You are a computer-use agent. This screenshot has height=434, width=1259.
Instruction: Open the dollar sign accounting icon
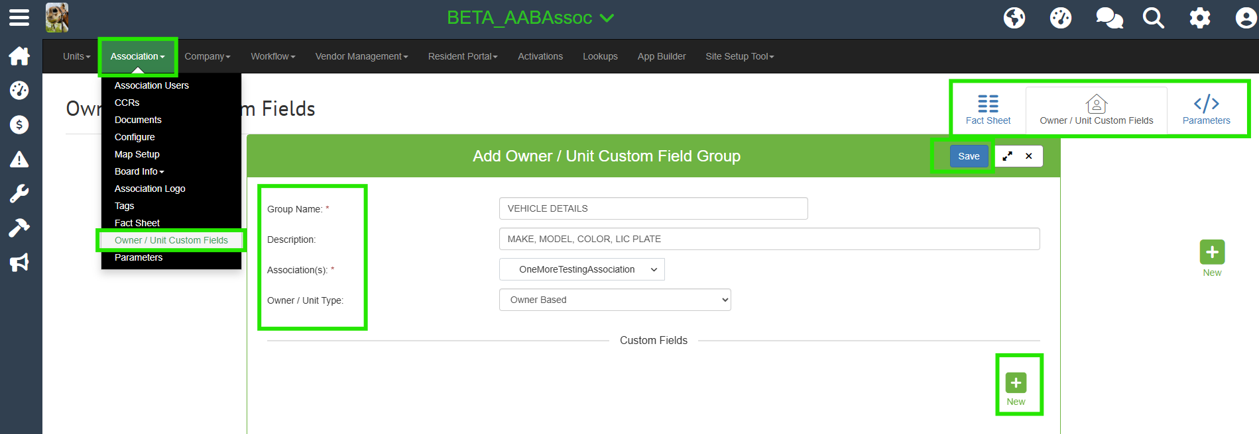(19, 125)
